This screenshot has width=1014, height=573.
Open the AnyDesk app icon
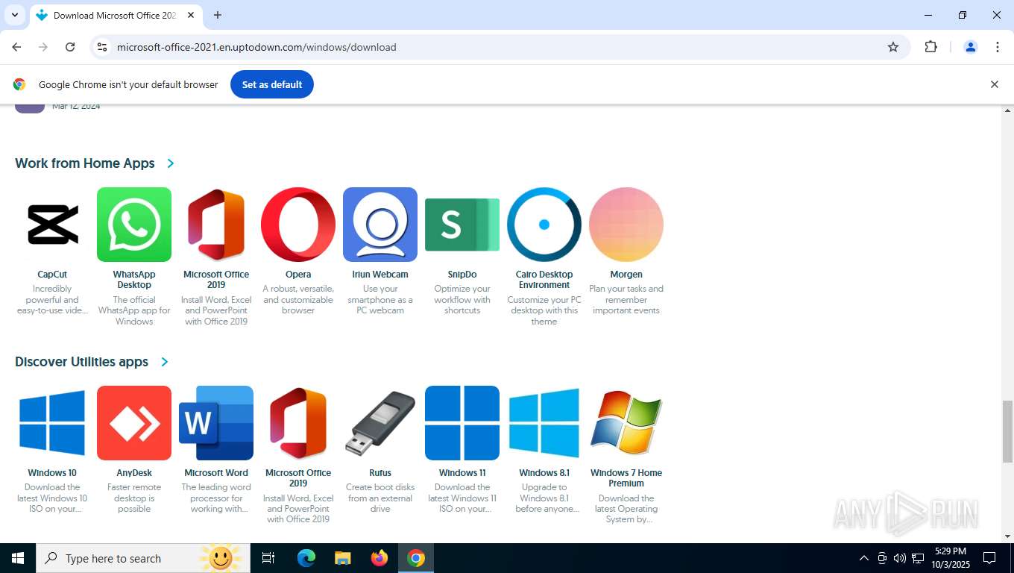tap(134, 423)
